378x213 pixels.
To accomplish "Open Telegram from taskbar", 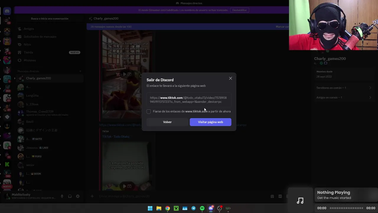I will pos(193,208).
